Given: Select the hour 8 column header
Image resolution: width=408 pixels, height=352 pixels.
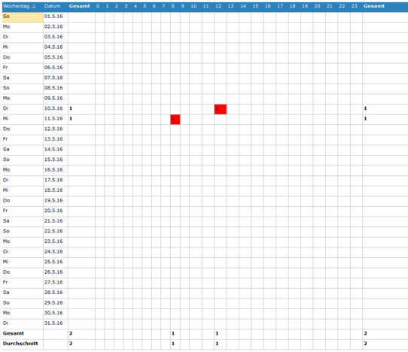Looking at the screenshot, I should pyautogui.click(x=173, y=6).
